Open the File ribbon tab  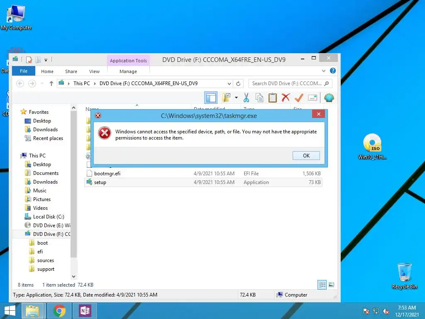click(24, 71)
